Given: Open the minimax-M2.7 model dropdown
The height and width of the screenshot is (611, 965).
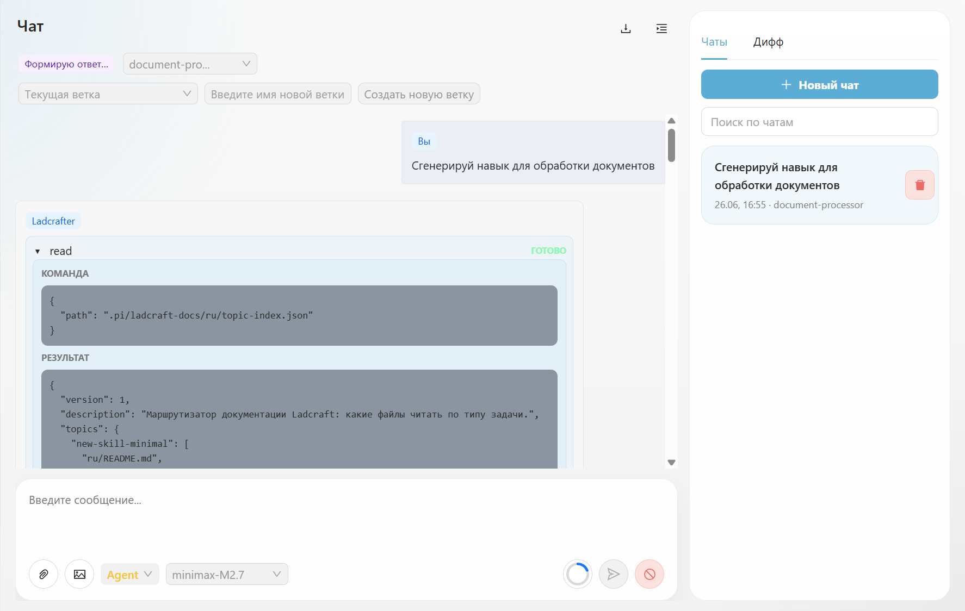Looking at the screenshot, I should point(227,575).
